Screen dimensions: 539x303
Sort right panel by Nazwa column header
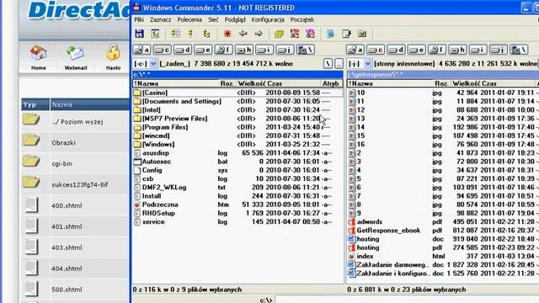pyautogui.click(x=389, y=83)
